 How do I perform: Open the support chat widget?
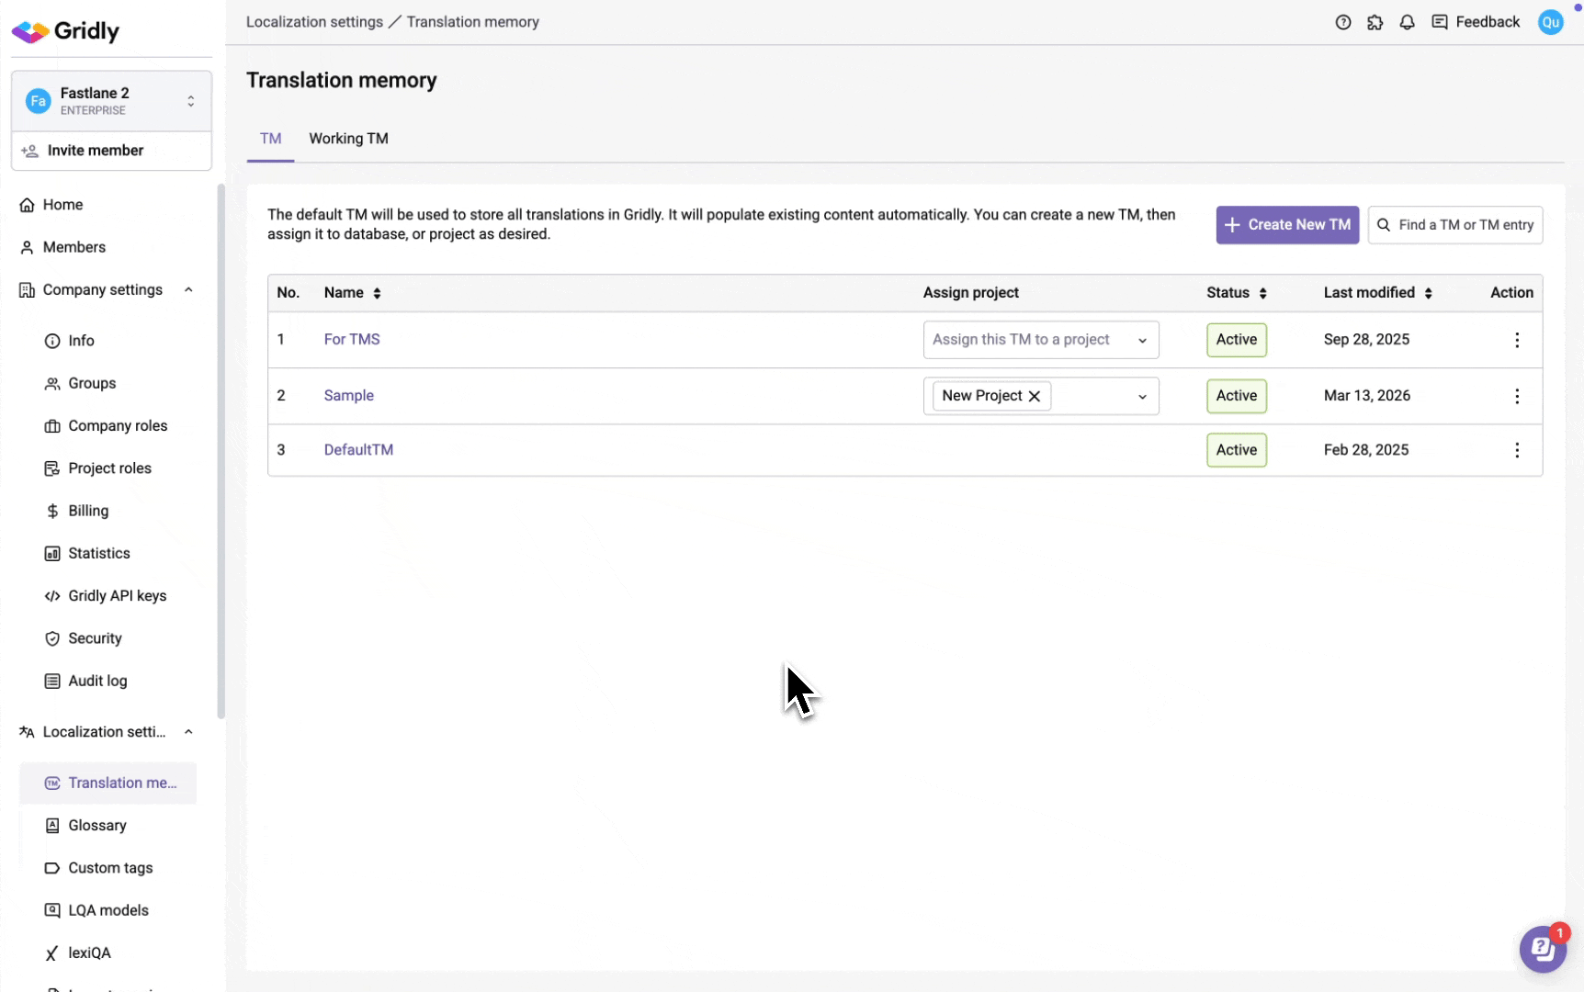[1542, 949]
